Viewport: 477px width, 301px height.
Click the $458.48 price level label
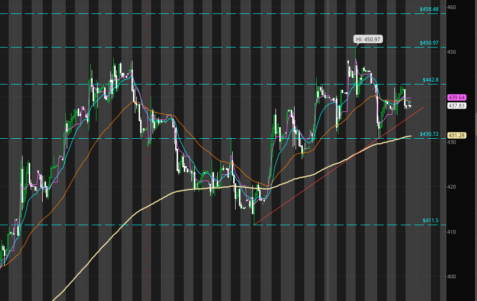pyautogui.click(x=429, y=9)
